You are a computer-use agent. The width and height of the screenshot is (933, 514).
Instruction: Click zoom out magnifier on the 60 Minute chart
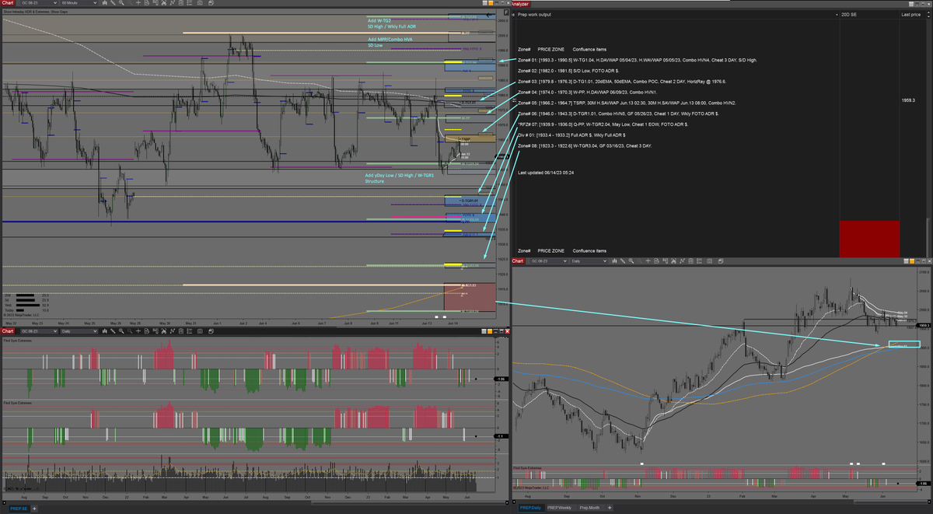tap(129, 3)
